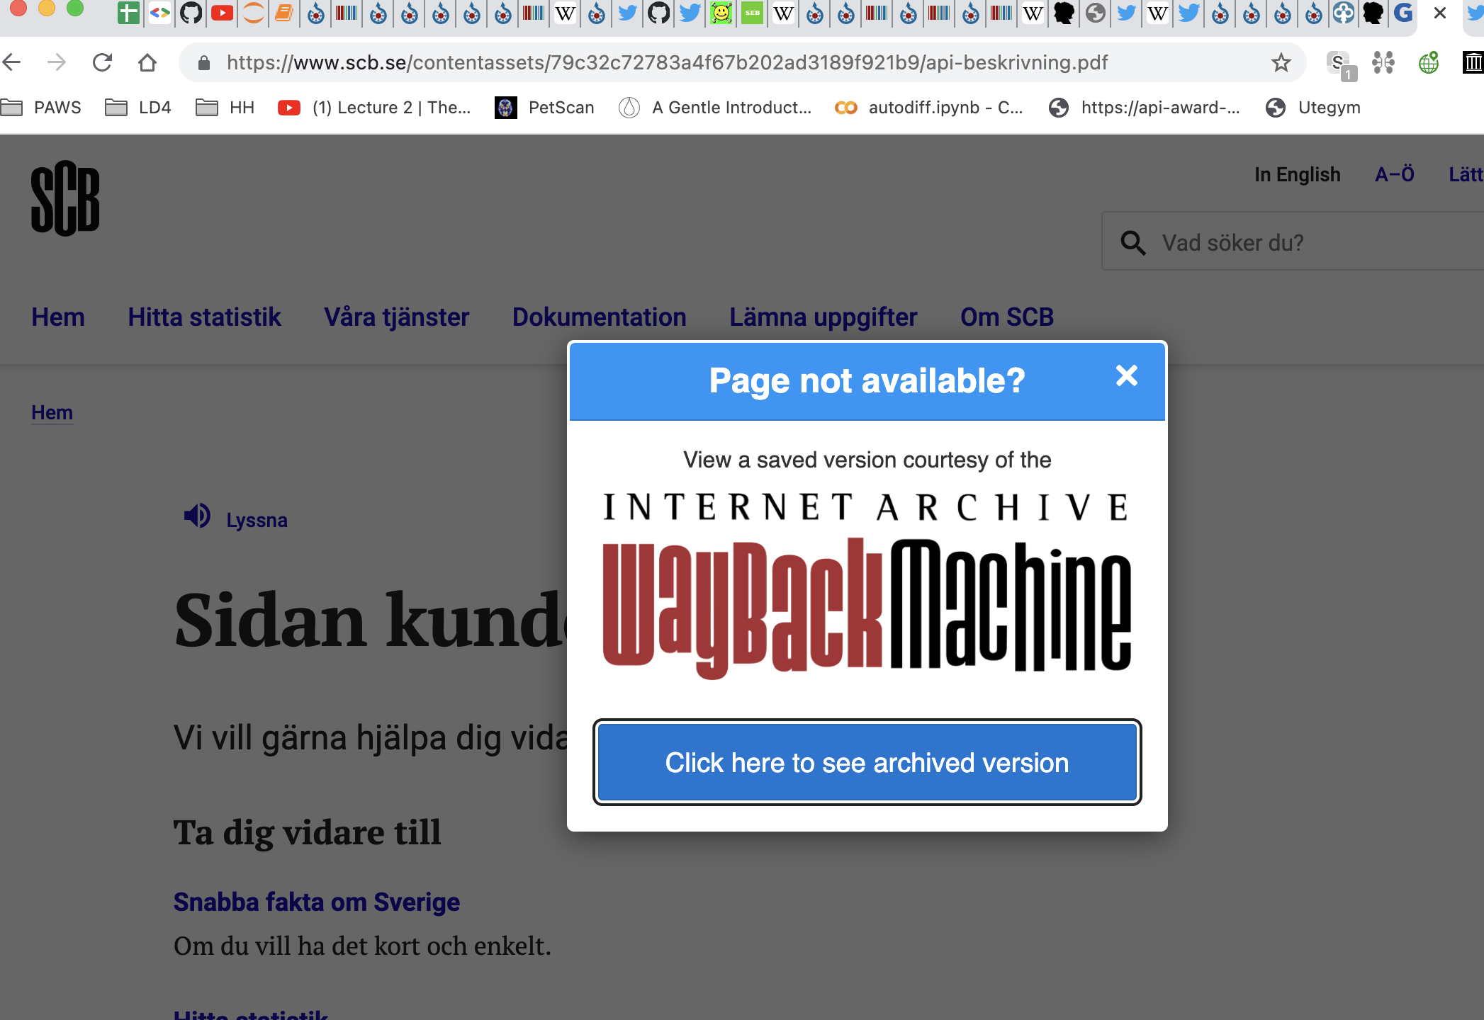Click here to see archived version
The height and width of the screenshot is (1020, 1484).
[x=867, y=763]
